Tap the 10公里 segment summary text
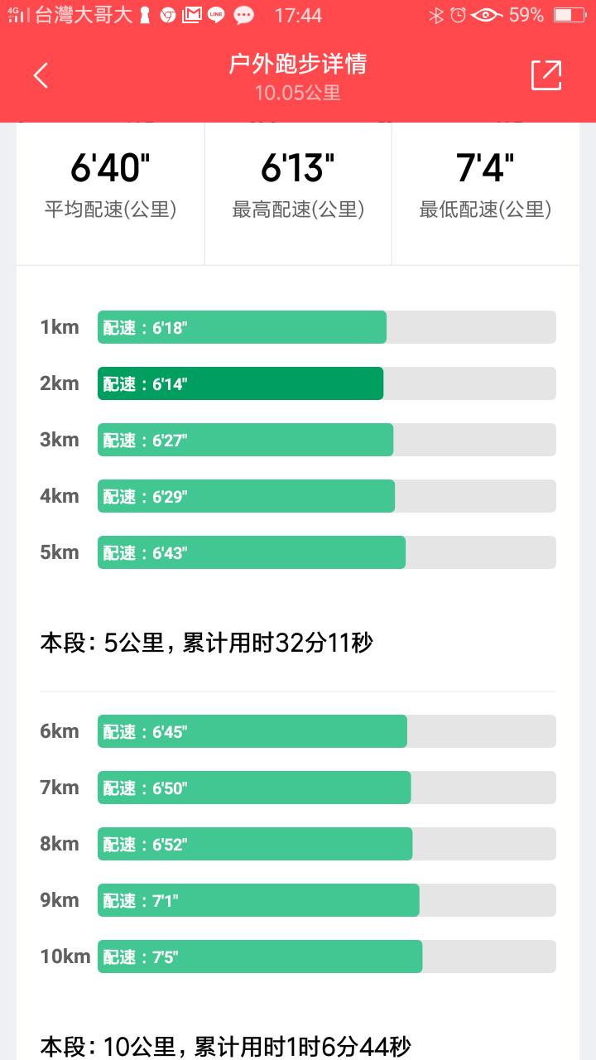The image size is (596, 1060). pos(225,1047)
